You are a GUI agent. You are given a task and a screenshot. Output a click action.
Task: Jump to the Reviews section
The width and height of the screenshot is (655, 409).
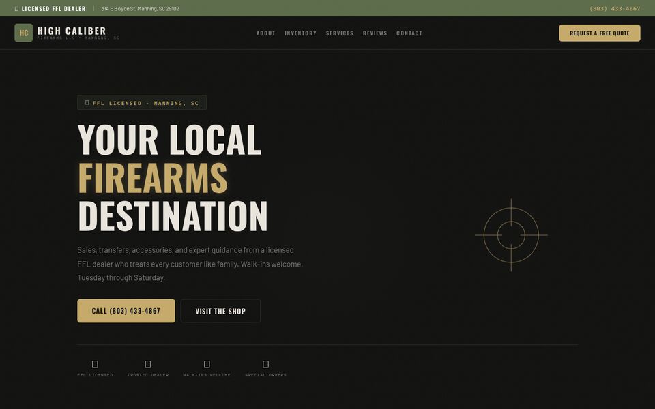pos(375,33)
